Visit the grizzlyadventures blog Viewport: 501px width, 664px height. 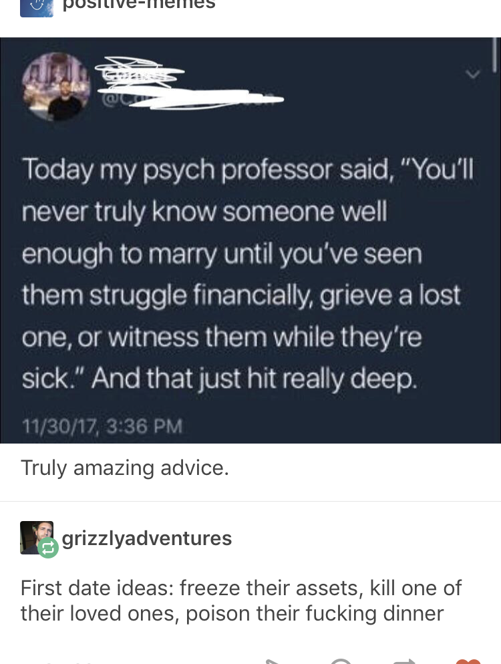[x=147, y=538]
